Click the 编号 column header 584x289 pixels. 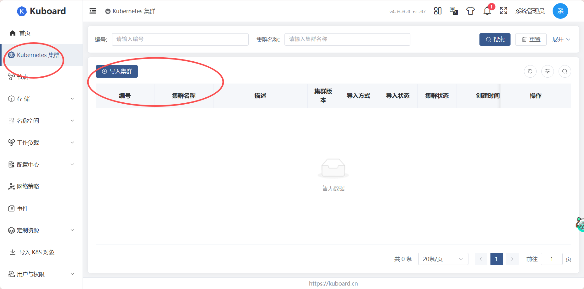tap(125, 96)
